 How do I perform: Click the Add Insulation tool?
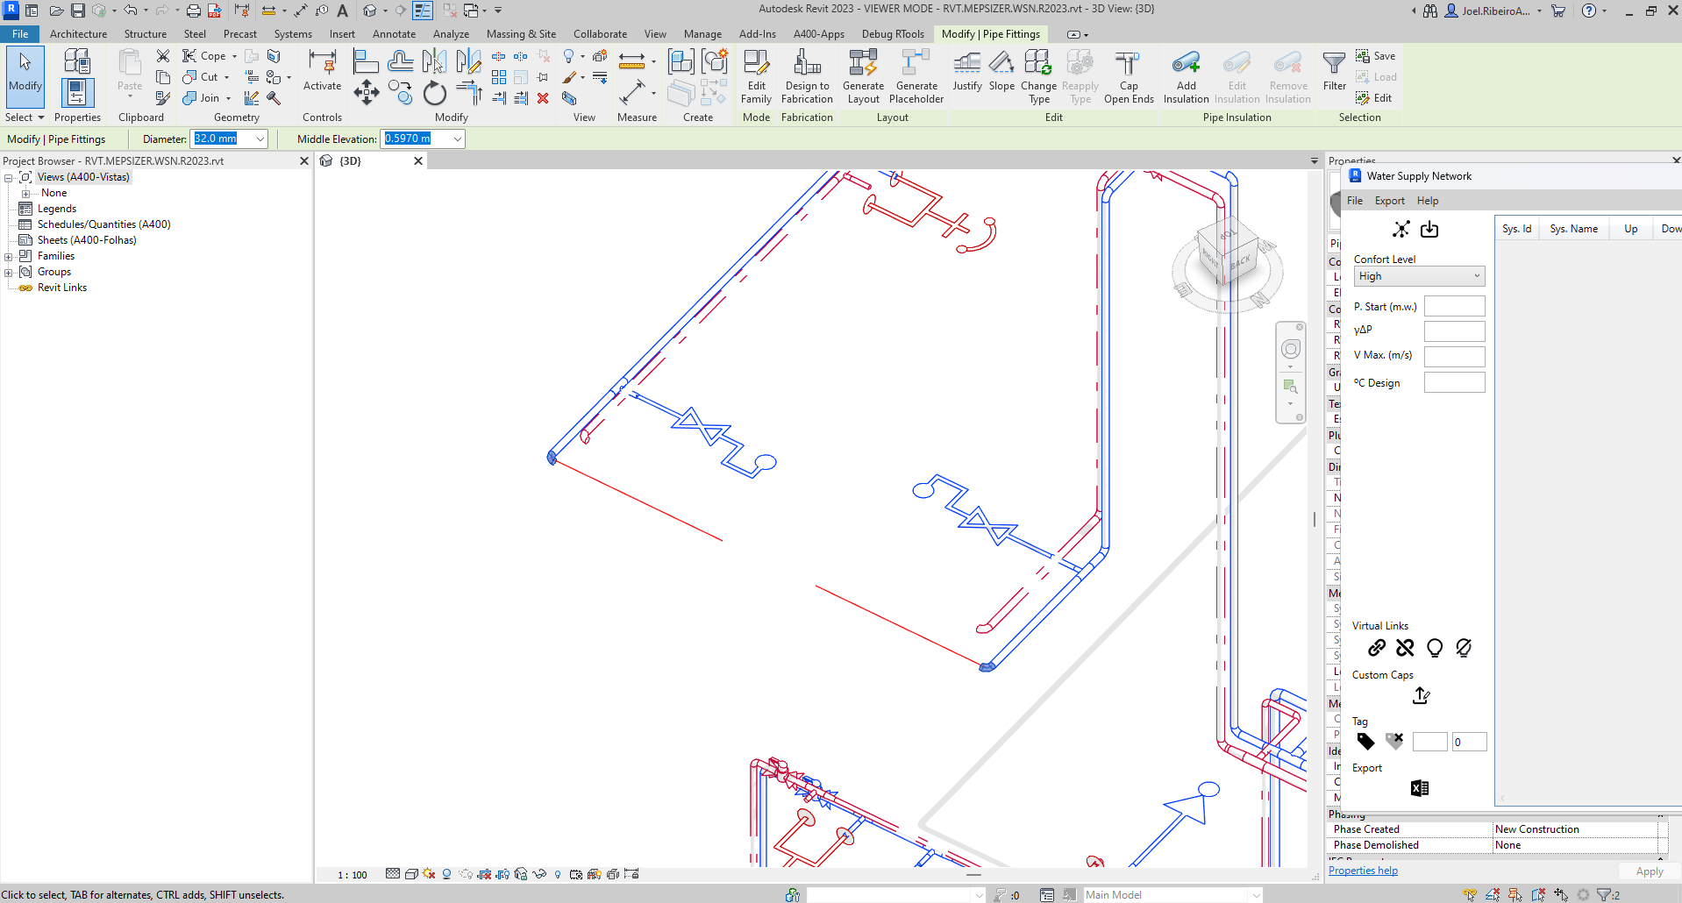pos(1186,76)
